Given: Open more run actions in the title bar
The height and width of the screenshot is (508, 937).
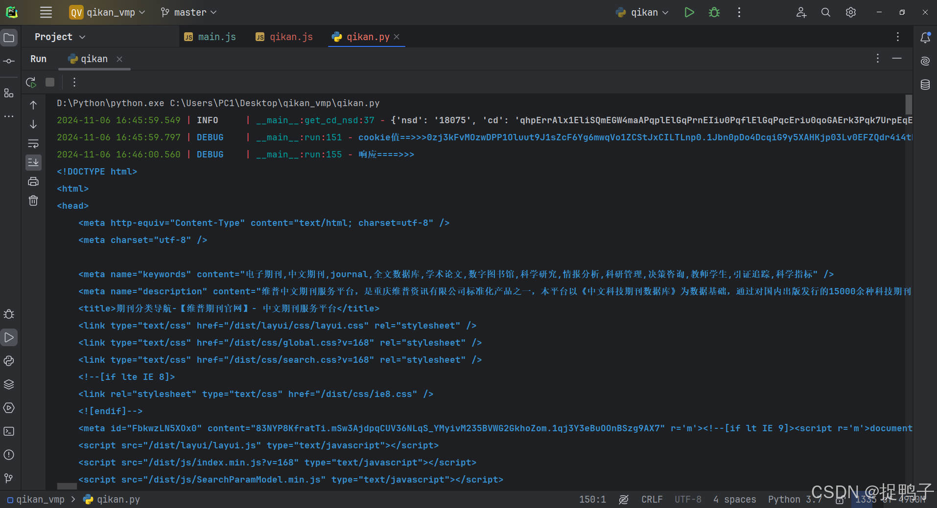Looking at the screenshot, I should click(739, 12).
